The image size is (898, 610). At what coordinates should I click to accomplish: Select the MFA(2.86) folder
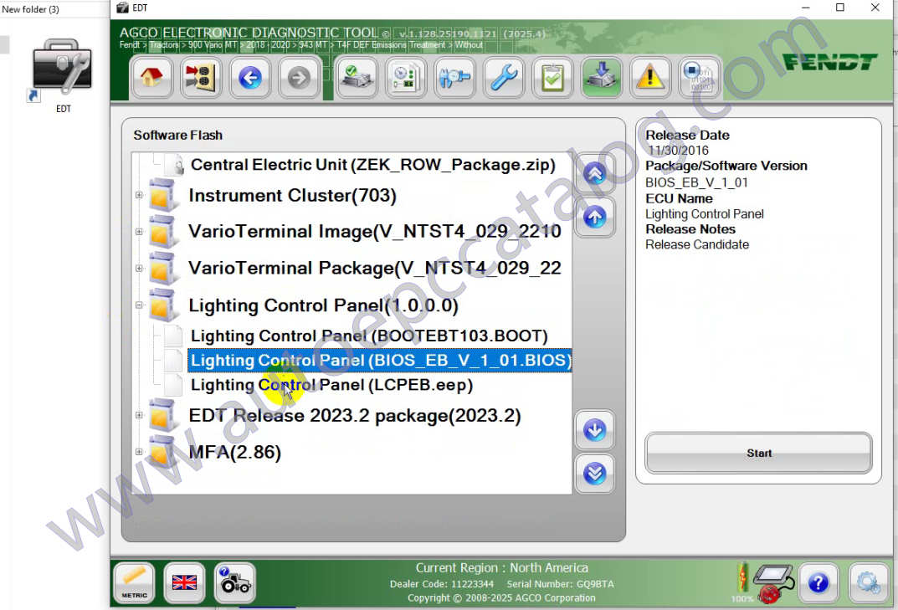tap(235, 452)
